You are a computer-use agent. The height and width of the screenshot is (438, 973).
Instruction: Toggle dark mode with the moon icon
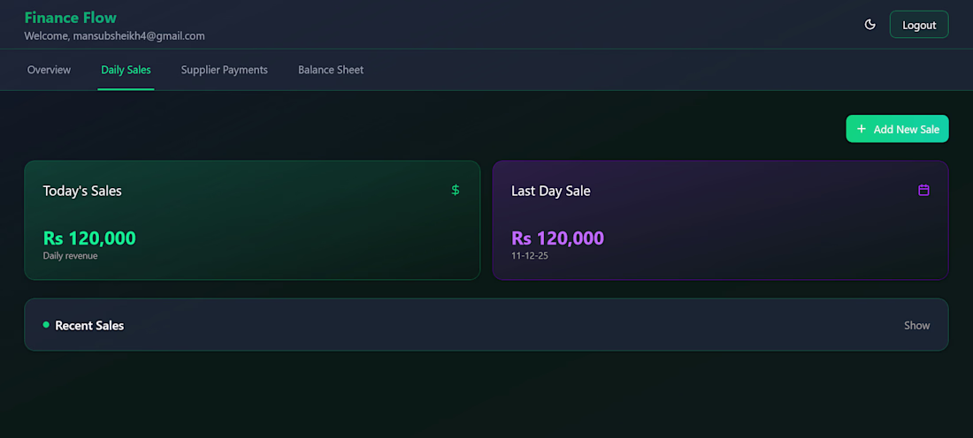[870, 25]
